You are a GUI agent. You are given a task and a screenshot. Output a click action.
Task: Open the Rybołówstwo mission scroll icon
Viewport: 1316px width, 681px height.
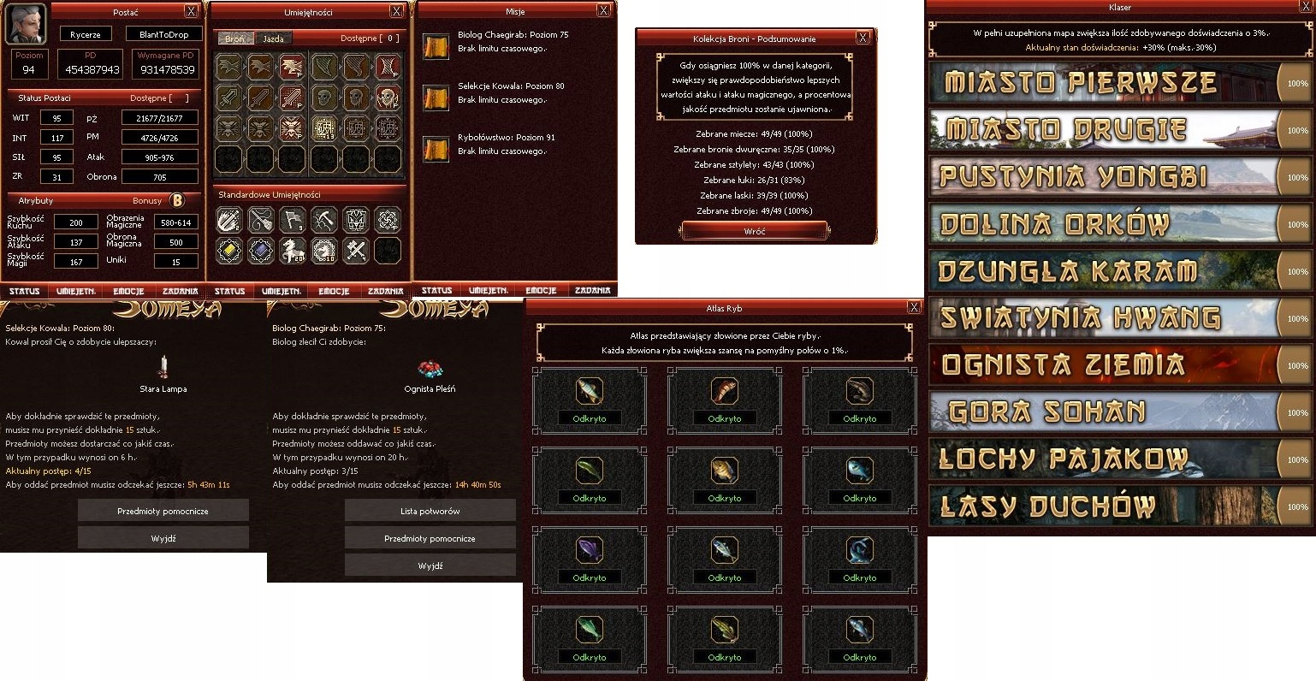click(x=436, y=150)
